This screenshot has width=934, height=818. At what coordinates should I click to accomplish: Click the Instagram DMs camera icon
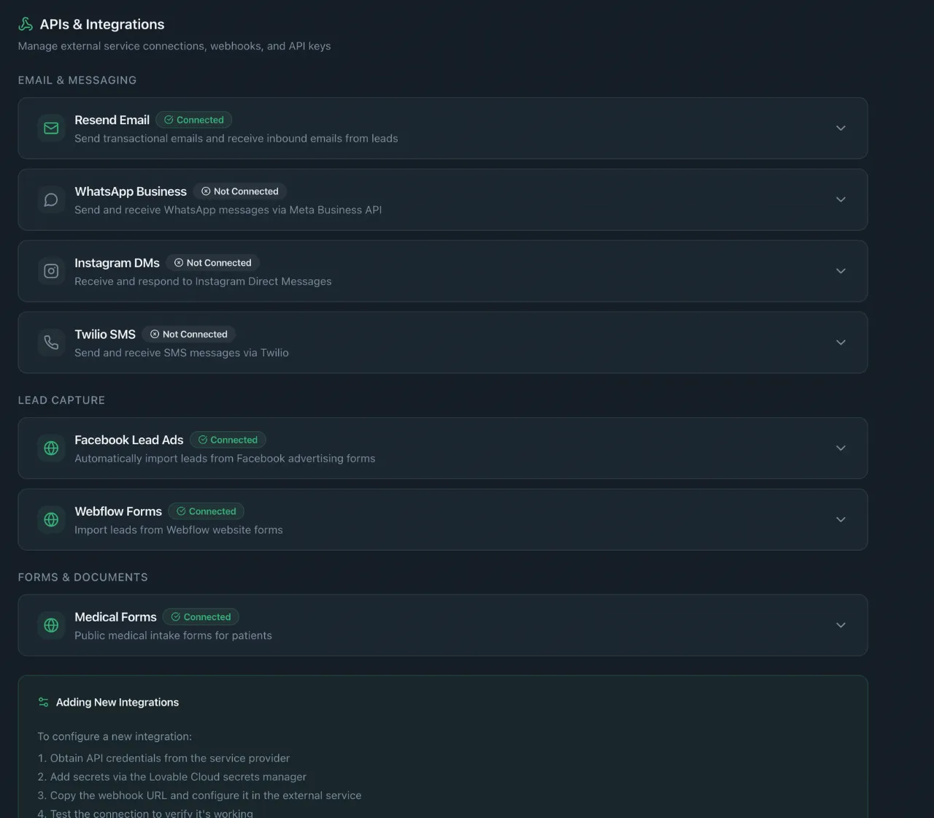coord(51,271)
